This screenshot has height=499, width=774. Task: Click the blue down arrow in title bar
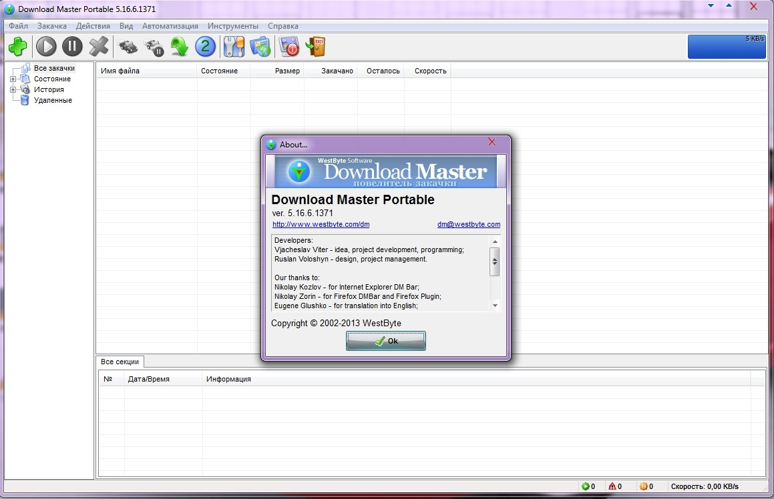(711, 6)
